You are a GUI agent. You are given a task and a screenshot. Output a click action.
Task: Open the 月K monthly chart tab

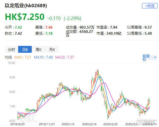coord(52,49)
